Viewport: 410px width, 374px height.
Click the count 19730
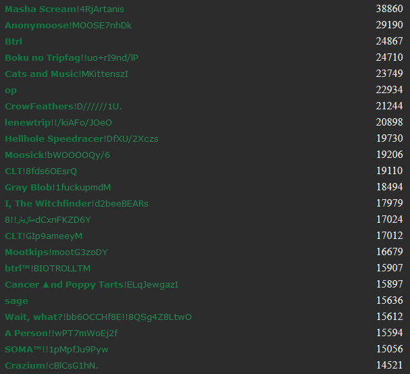389,138
